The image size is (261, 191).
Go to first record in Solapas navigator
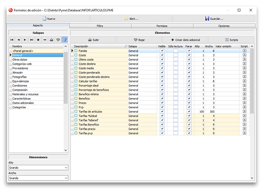12,40
